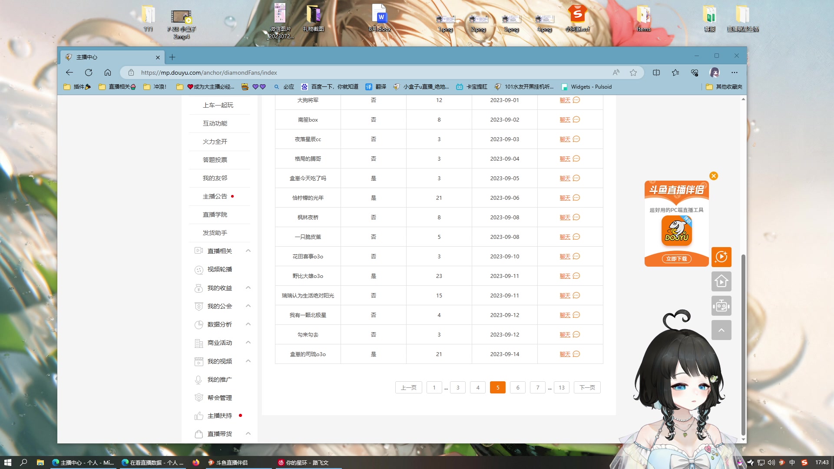Collapse the 直播带货 section chevron
Viewport: 834px width, 469px height.
(x=248, y=433)
